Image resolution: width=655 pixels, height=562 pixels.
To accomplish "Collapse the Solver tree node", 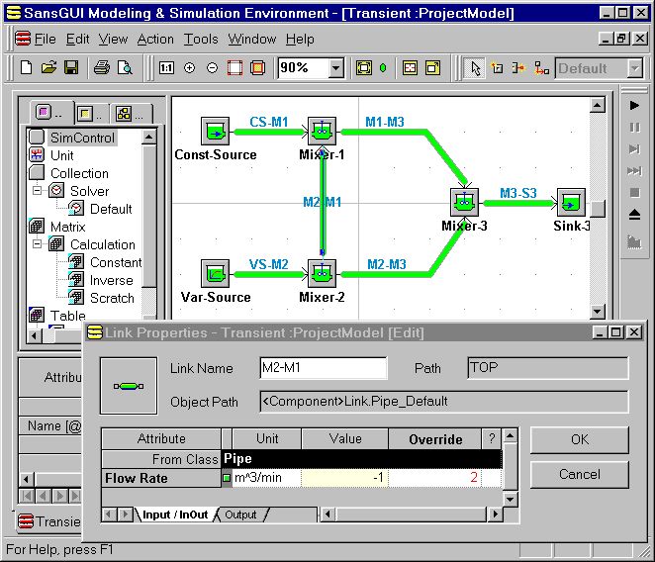I will pyautogui.click(x=38, y=191).
